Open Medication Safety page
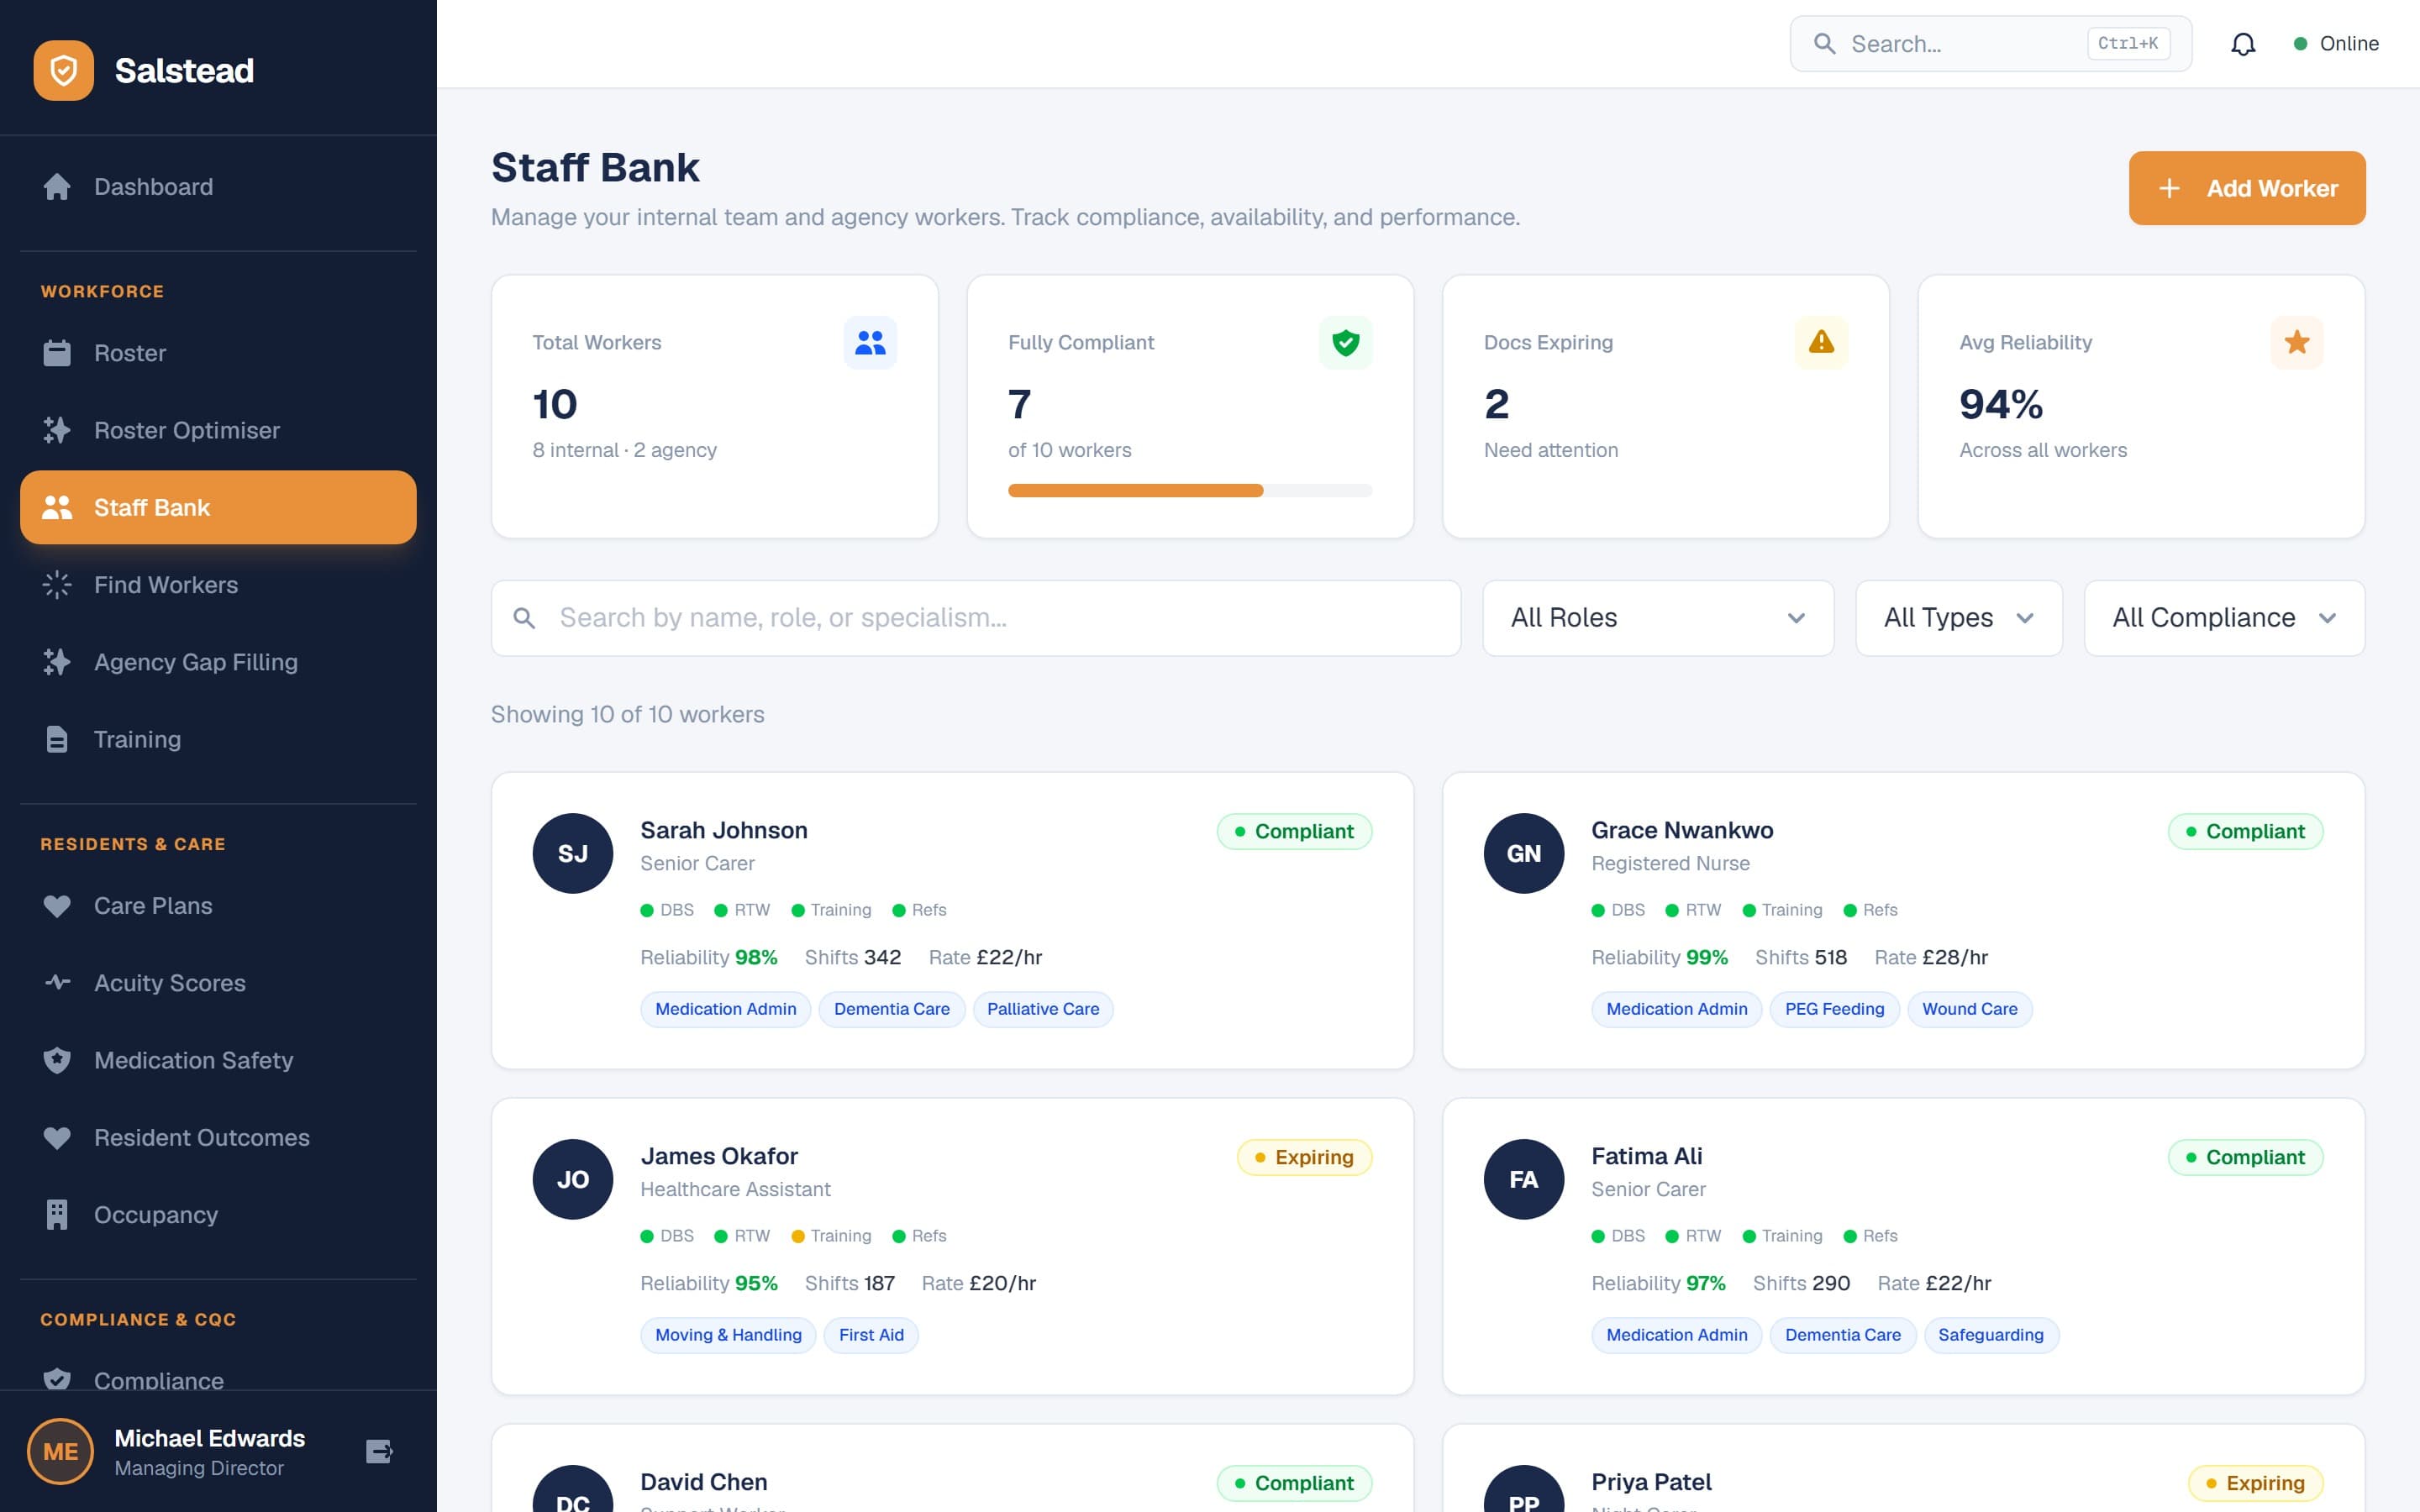Screen dimensions: 2420x1512 (x=218, y=1060)
